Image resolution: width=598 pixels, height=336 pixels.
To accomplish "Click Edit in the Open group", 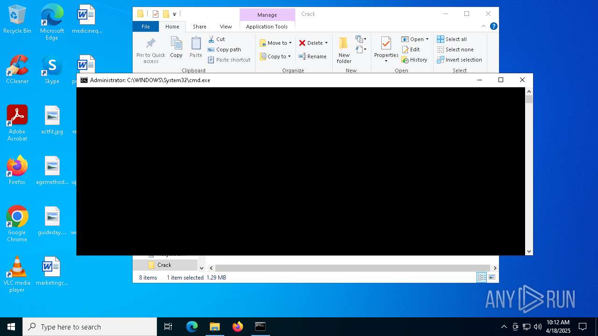I will point(411,49).
